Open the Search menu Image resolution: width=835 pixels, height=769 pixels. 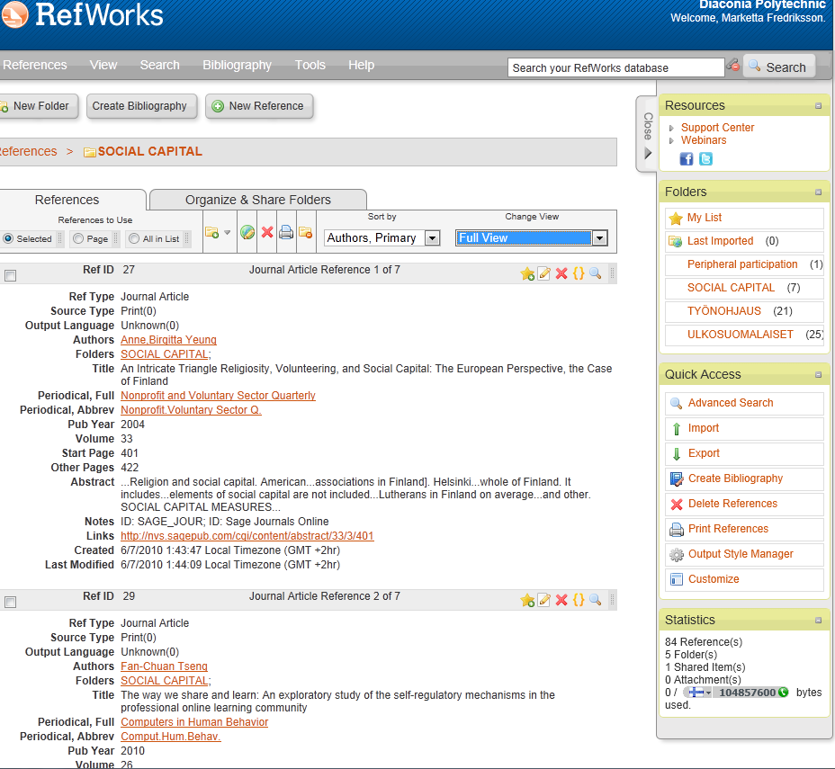click(160, 65)
